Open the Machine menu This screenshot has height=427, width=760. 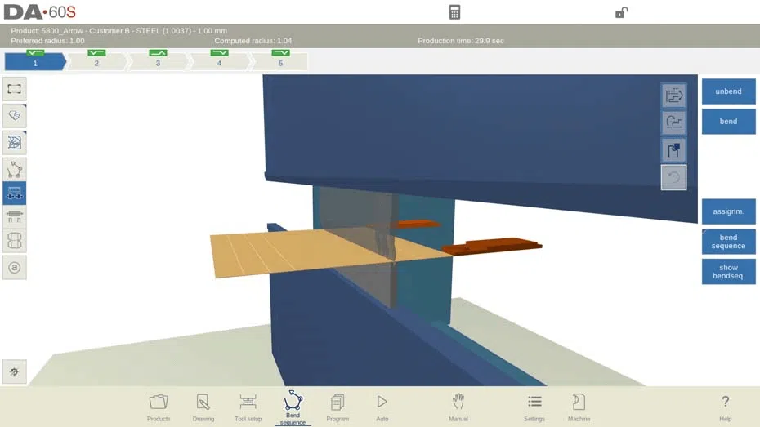click(579, 407)
